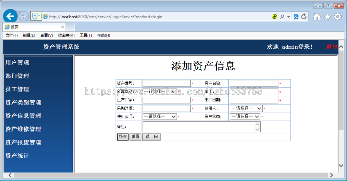This screenshot has height=181, width=347.
Task: Click the compatibility view page icon
Action: [x=296, y=17]
